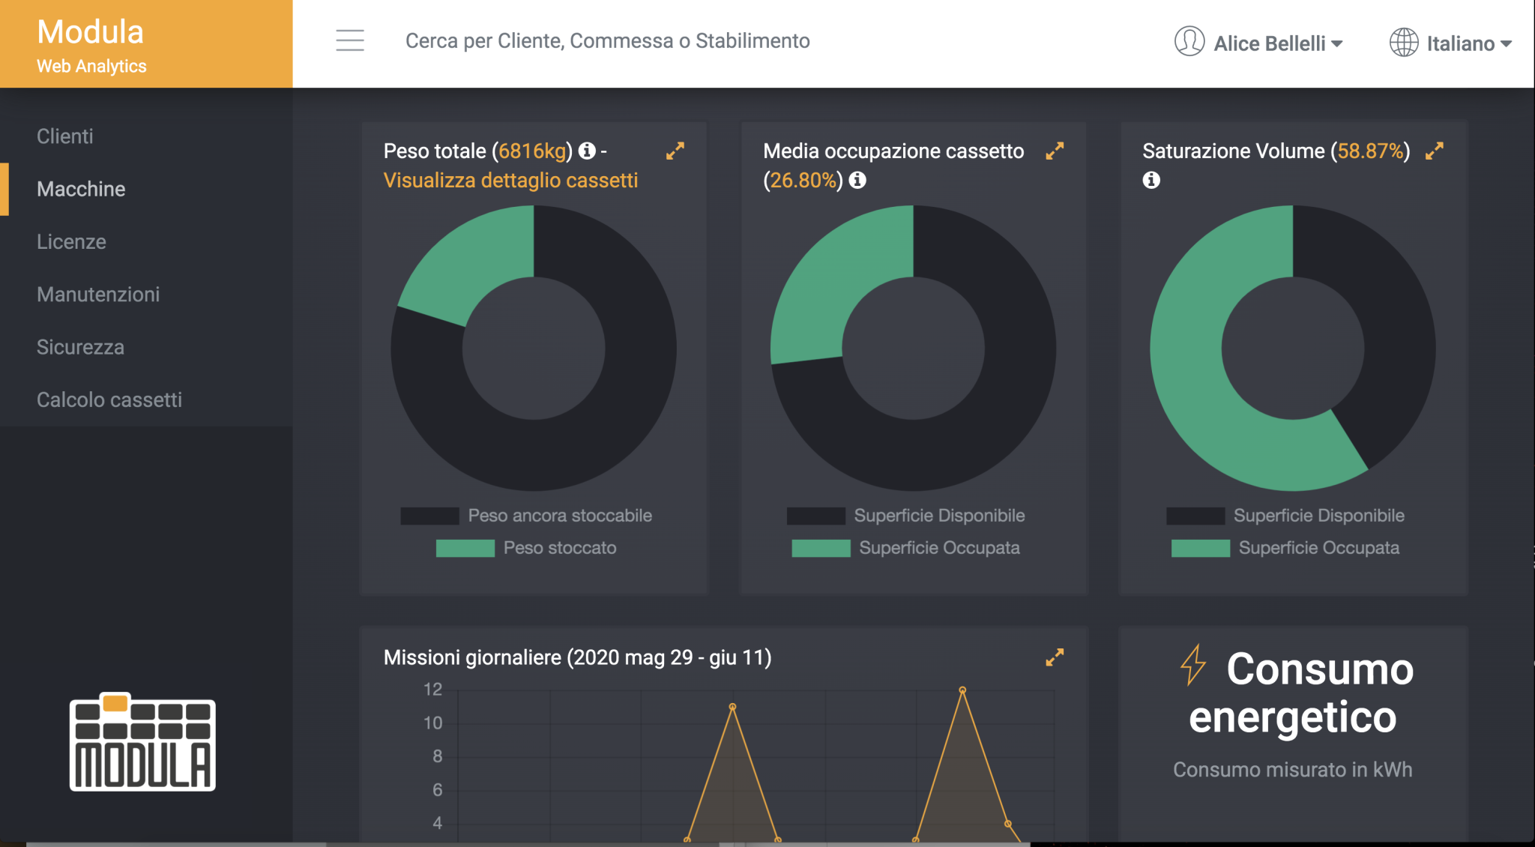The width and height of the screenshot is (1535, 847).
Task: Open the Sicurezza page
Action: pos(80,346)
